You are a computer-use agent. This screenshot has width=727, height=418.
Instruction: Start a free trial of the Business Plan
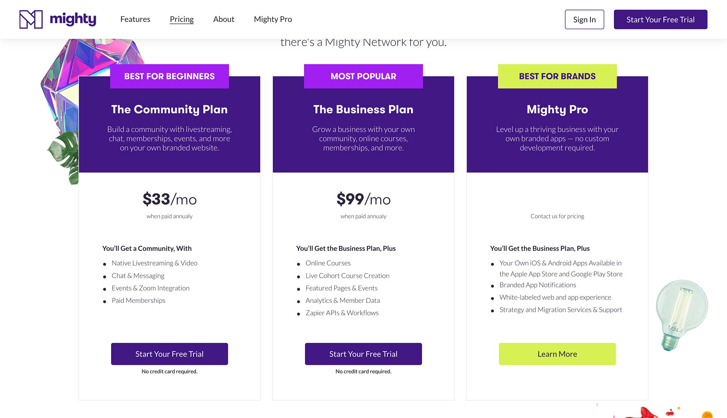click(x=363, y=354)
